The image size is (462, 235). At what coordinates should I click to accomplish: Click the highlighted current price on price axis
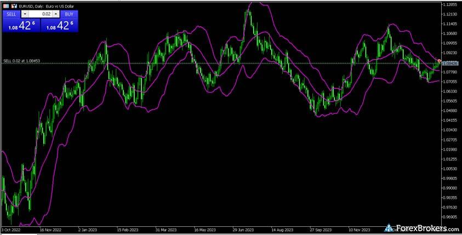click(x=449, y=64)
